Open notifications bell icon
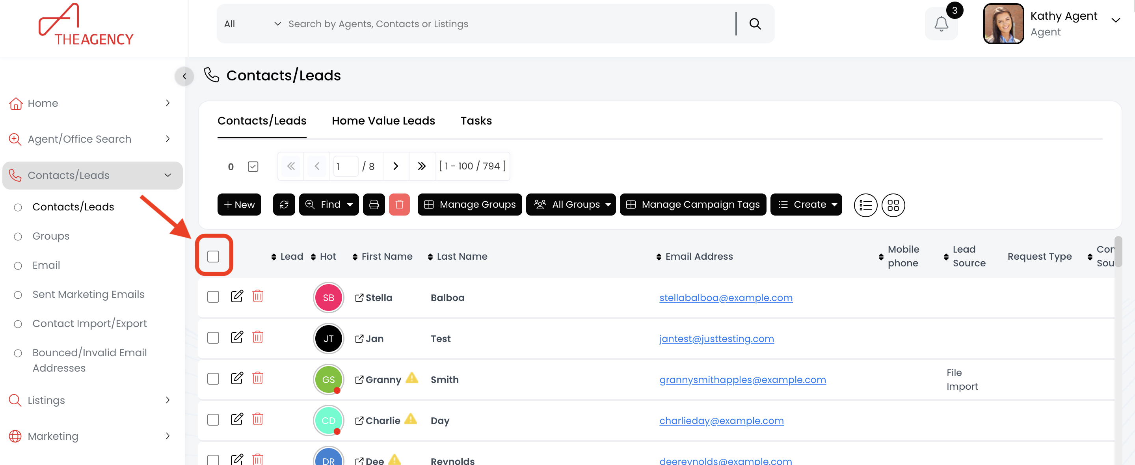Screen dimensions: 1135x465 click(941, 24)
